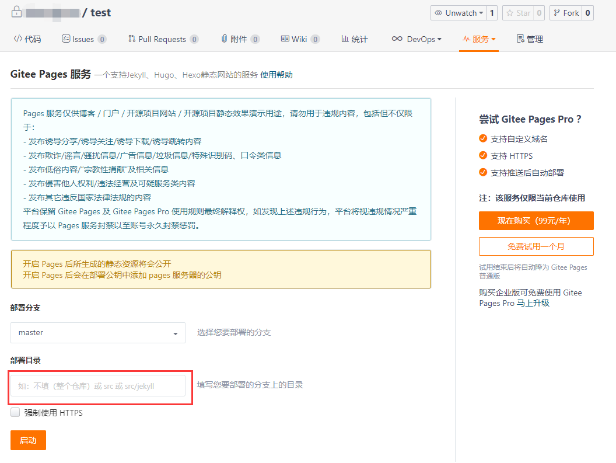Click the infinity icon of DevOps
The width and height of the screenshot is (616, 463).
(x=397, y=39)
